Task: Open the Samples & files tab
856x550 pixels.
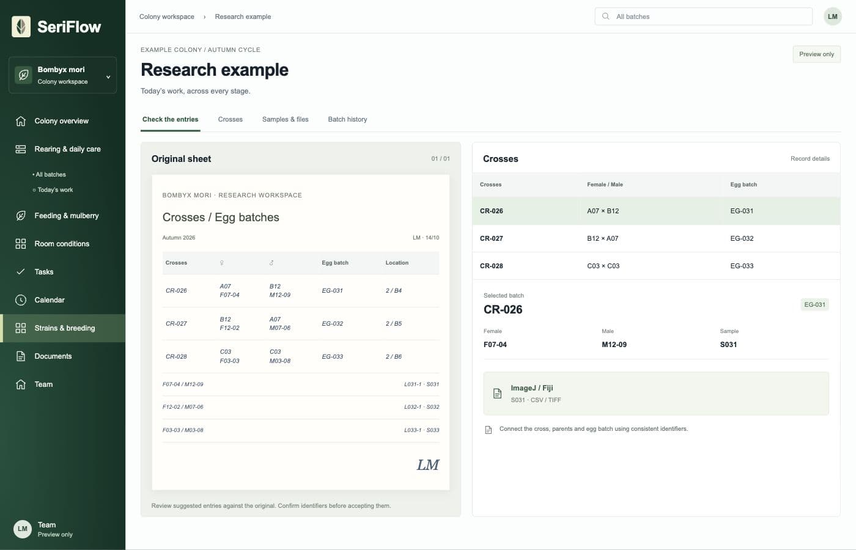Action: click(x=286, y=120)
